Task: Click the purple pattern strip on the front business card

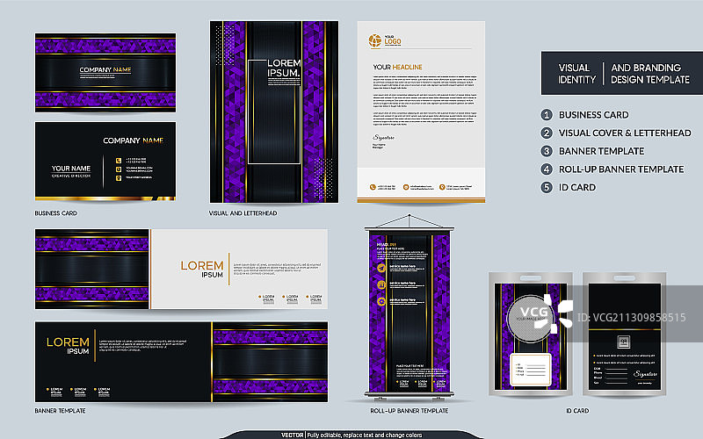Action: point(105,101)
